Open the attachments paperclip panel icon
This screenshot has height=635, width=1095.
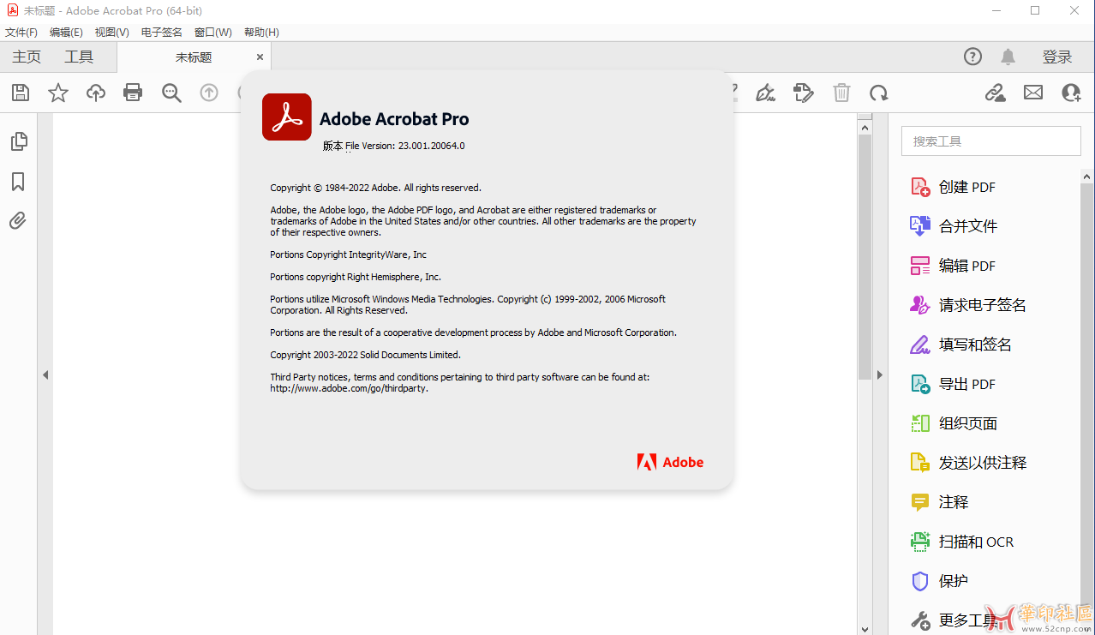18,221
